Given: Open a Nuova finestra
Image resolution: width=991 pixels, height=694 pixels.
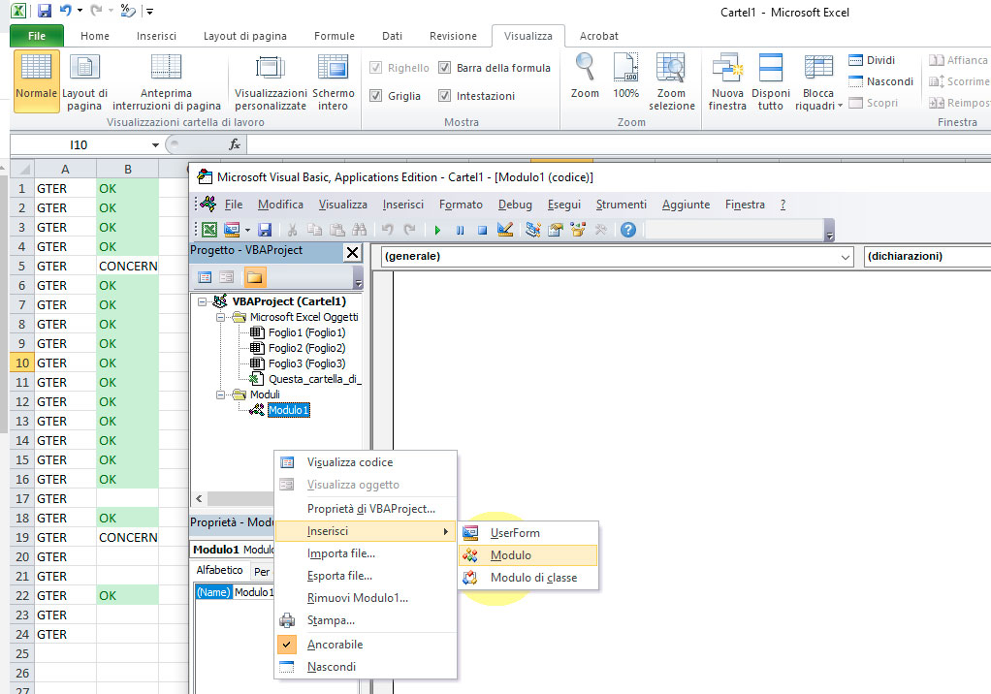Looking at the screenshot, I should click(727, 81).
